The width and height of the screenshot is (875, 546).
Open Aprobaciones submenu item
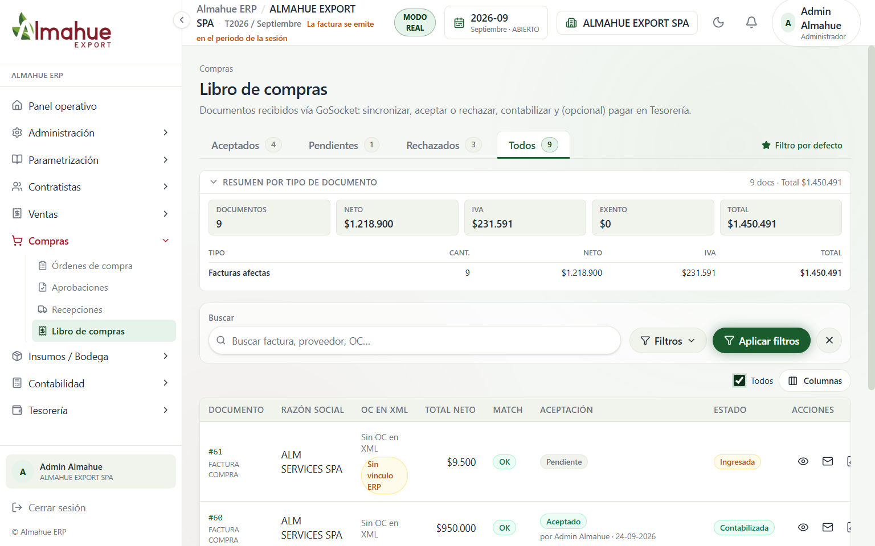[x=104, y=288]
